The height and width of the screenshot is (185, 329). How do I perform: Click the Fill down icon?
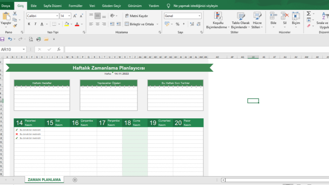309,20
